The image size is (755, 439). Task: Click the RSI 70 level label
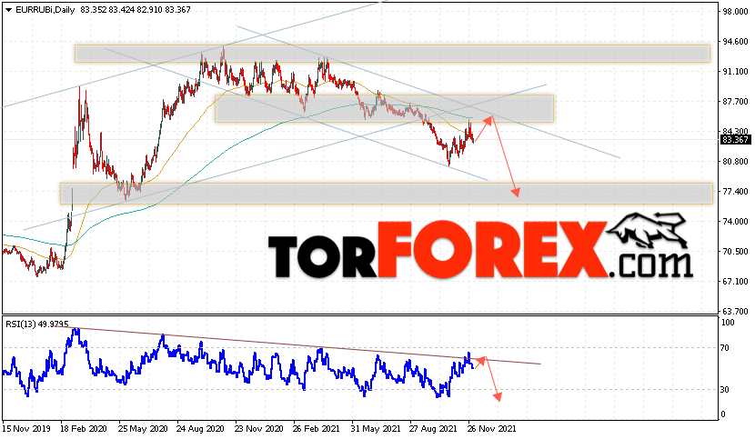click(725, 347)
